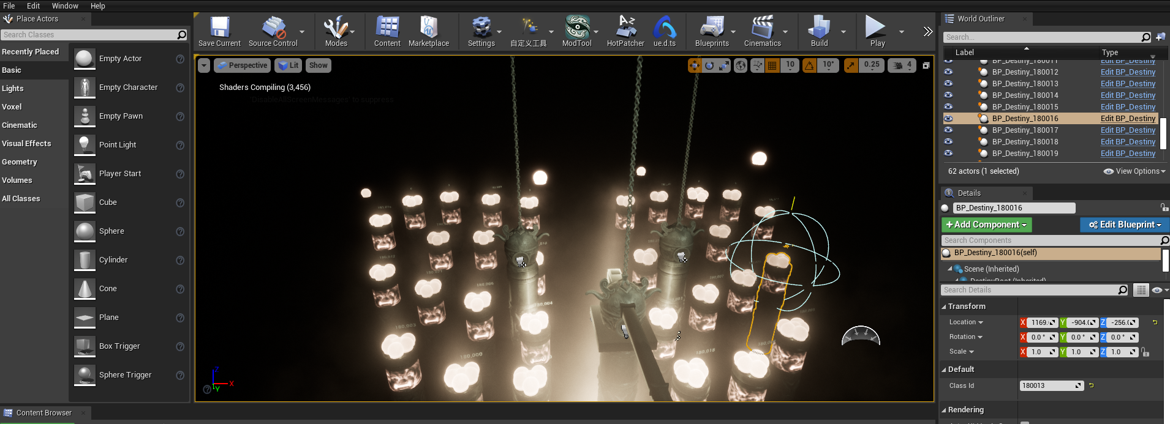Click into the Search Classes field
Image resolution: width=1170 pixels, height=424 pixels.
tap(89, 35)
